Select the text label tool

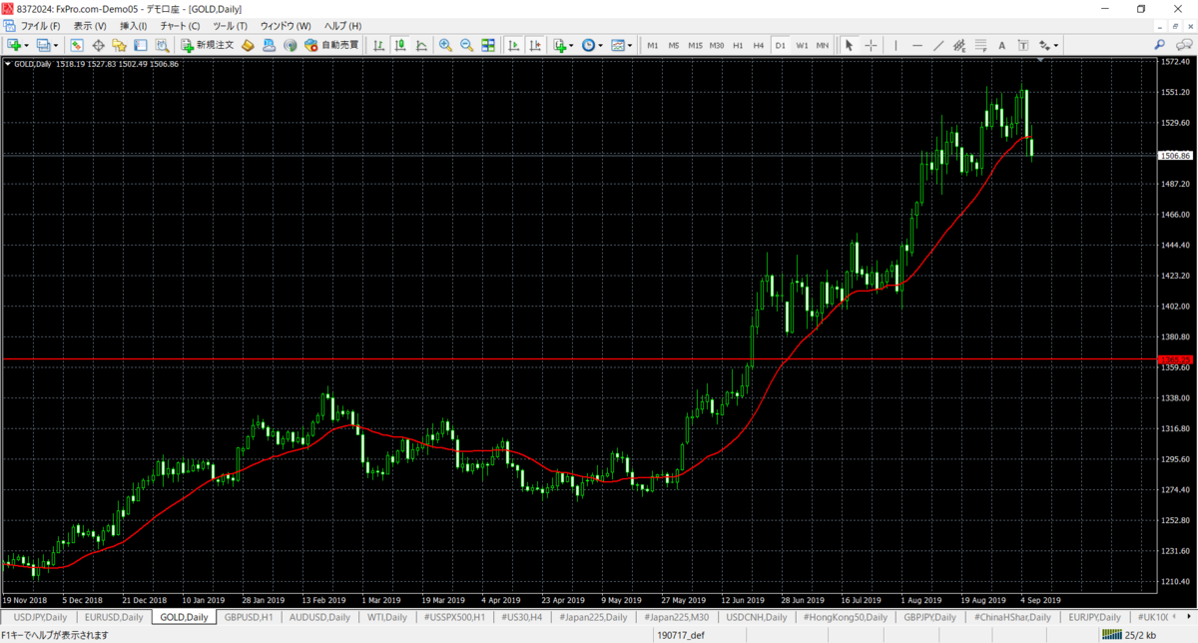[x=1023, y=45]
